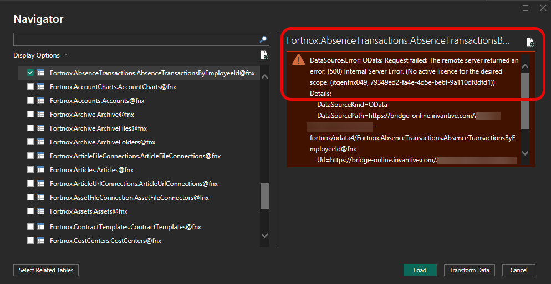The width and height of the screenshot is (551, 284).
Task: Enable Fortnox.Articles.Articles@fnx checkbox
Action: (x=30, y=170)
